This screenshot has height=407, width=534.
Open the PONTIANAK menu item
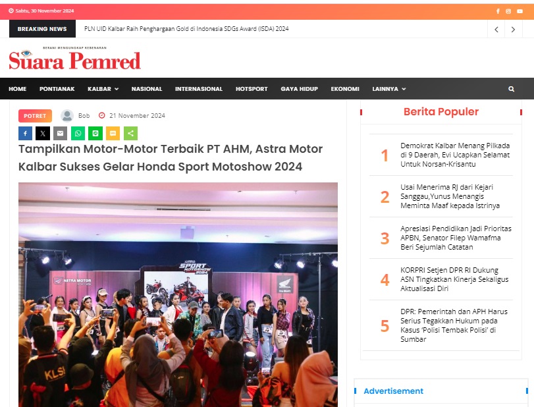pyautogui.click(x=57, y=89)
